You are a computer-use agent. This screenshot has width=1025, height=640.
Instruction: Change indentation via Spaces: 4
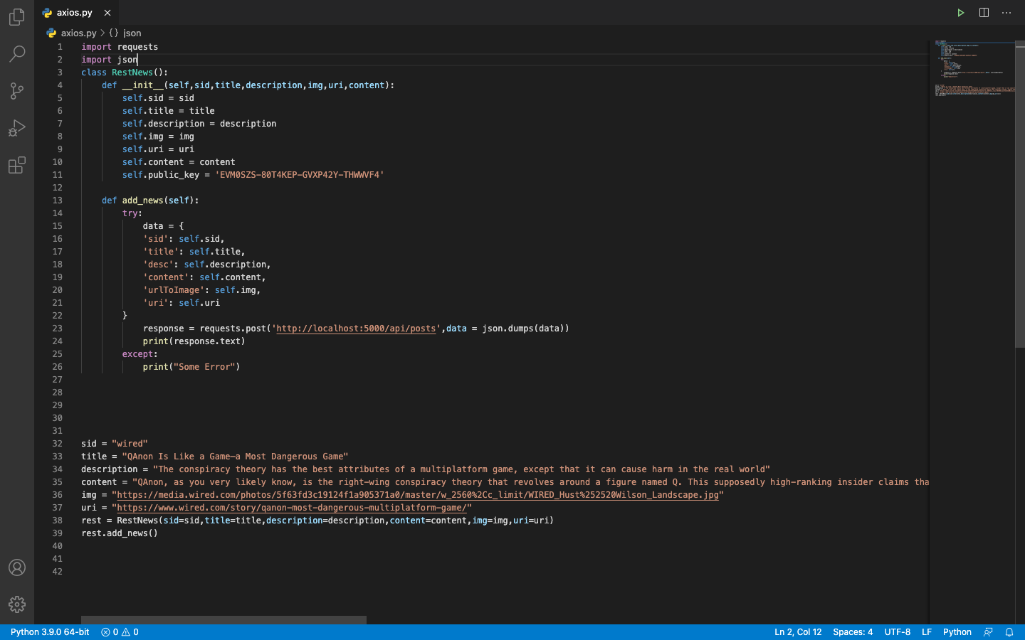point(853,632)
